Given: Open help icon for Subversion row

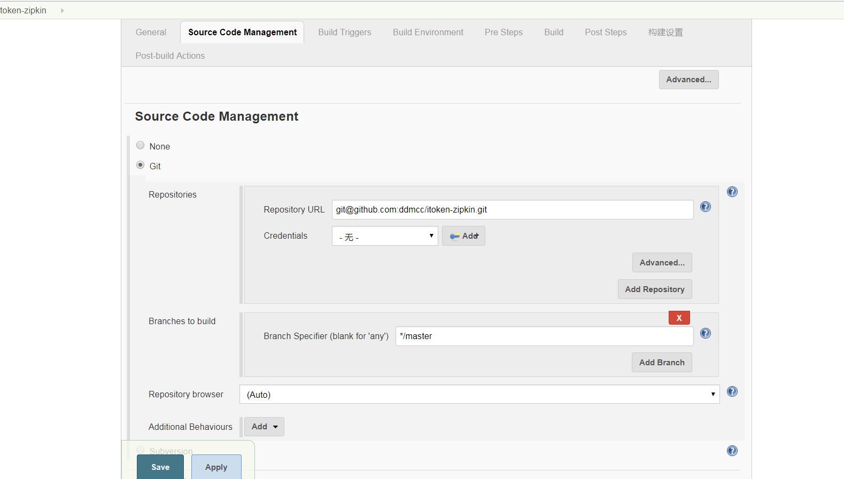Looking at the screenshot, I should click(732, 451).
